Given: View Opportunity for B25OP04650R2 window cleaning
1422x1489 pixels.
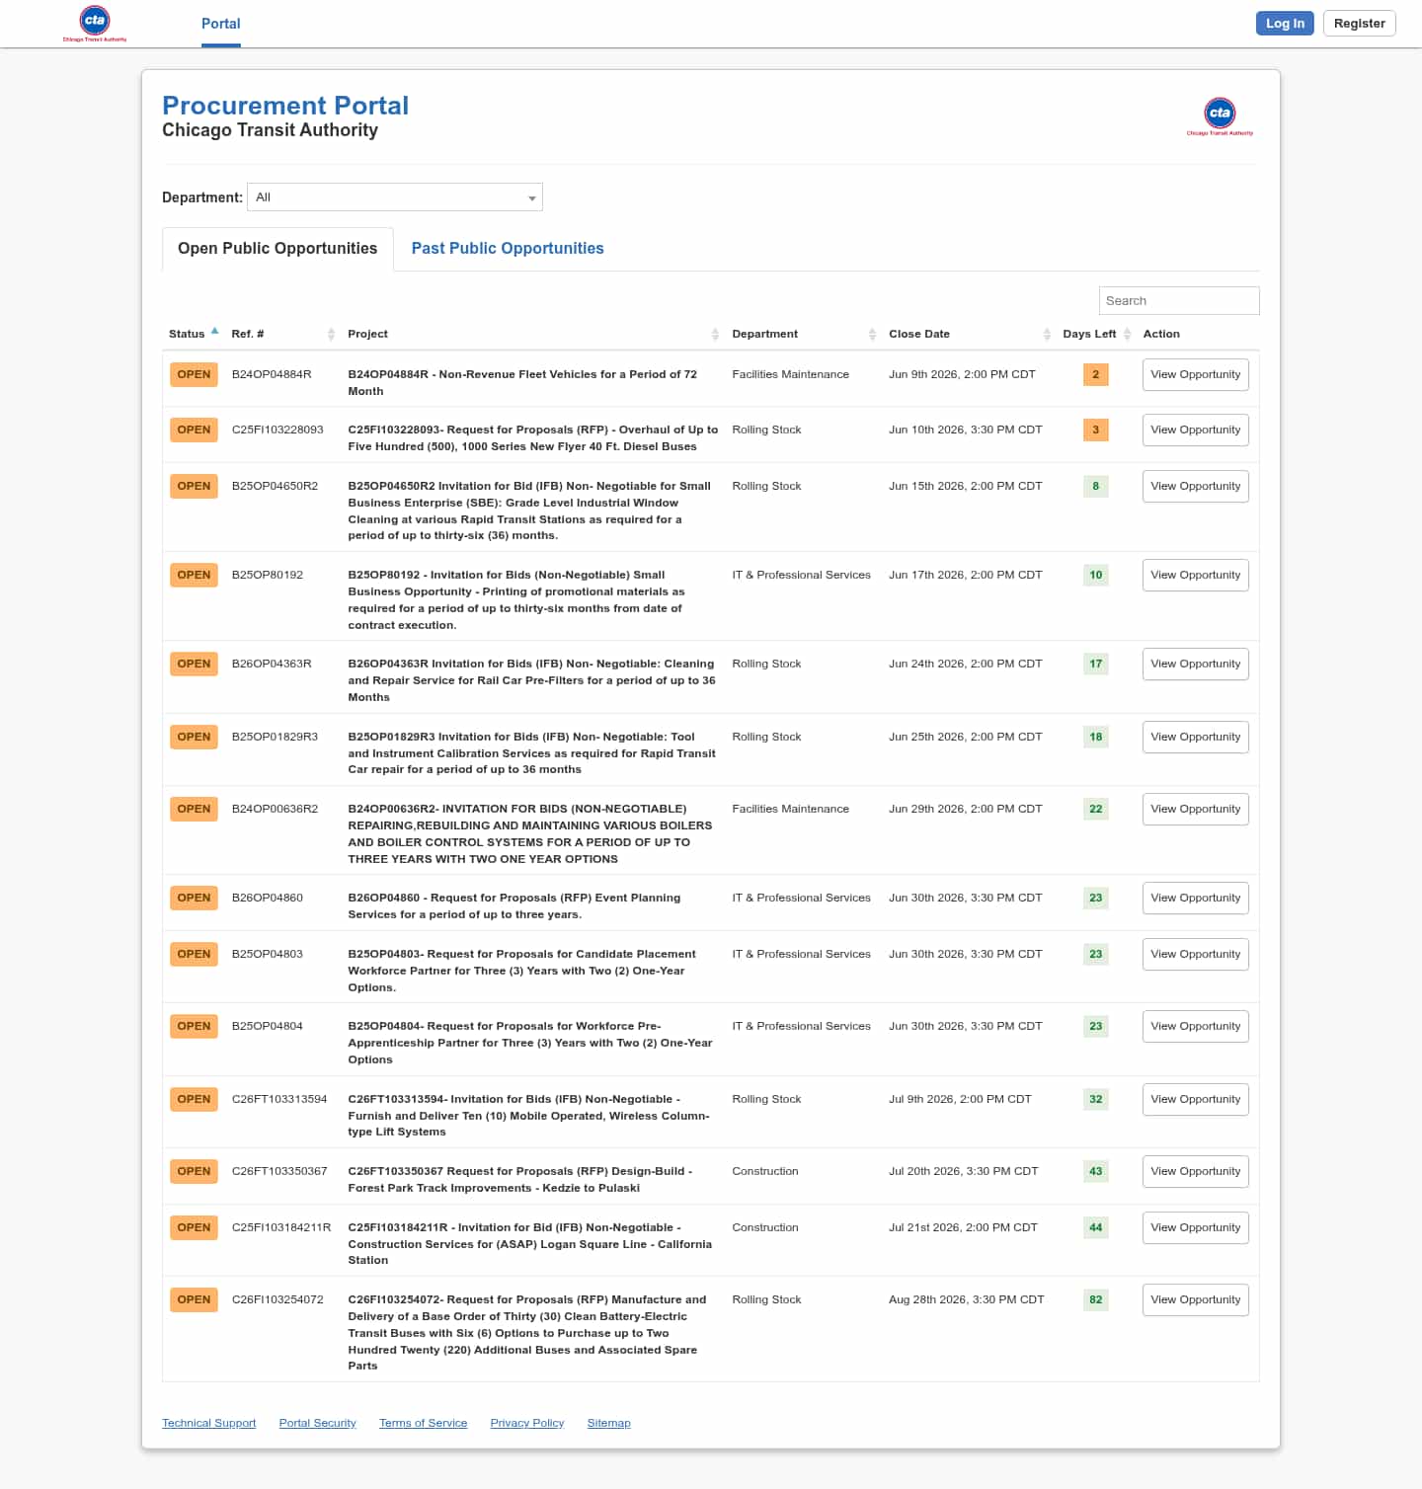Looking at the screenshot, I should (1196, 487).
